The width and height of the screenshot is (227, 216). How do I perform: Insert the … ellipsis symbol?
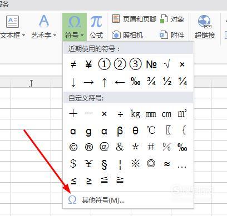click(x=182, y=167)
